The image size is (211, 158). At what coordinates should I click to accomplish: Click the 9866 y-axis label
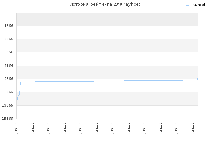pos(9,79)
